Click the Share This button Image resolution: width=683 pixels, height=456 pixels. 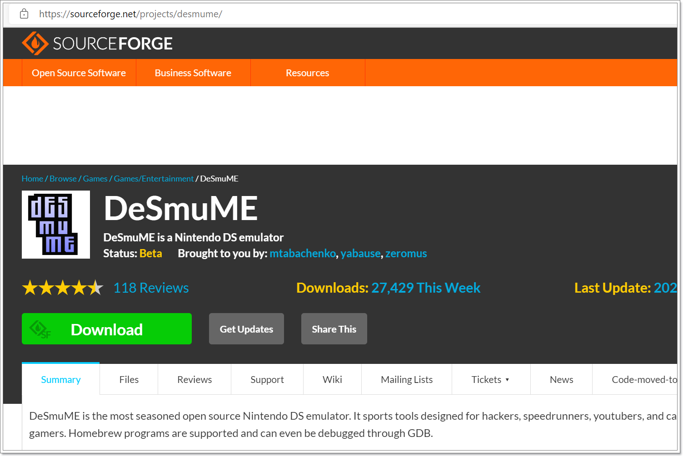334,329
